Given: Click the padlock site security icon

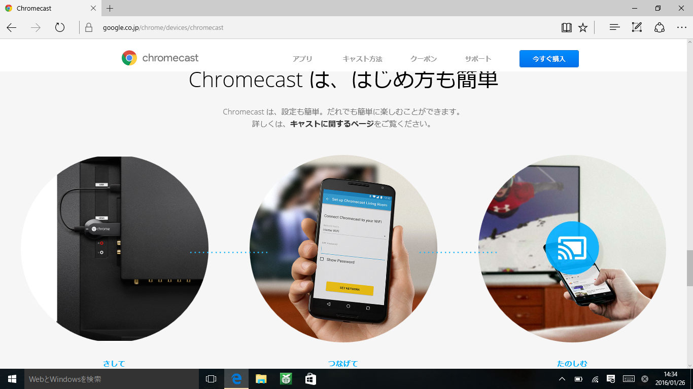Looking at the screenshot, I should coord(89,27).
